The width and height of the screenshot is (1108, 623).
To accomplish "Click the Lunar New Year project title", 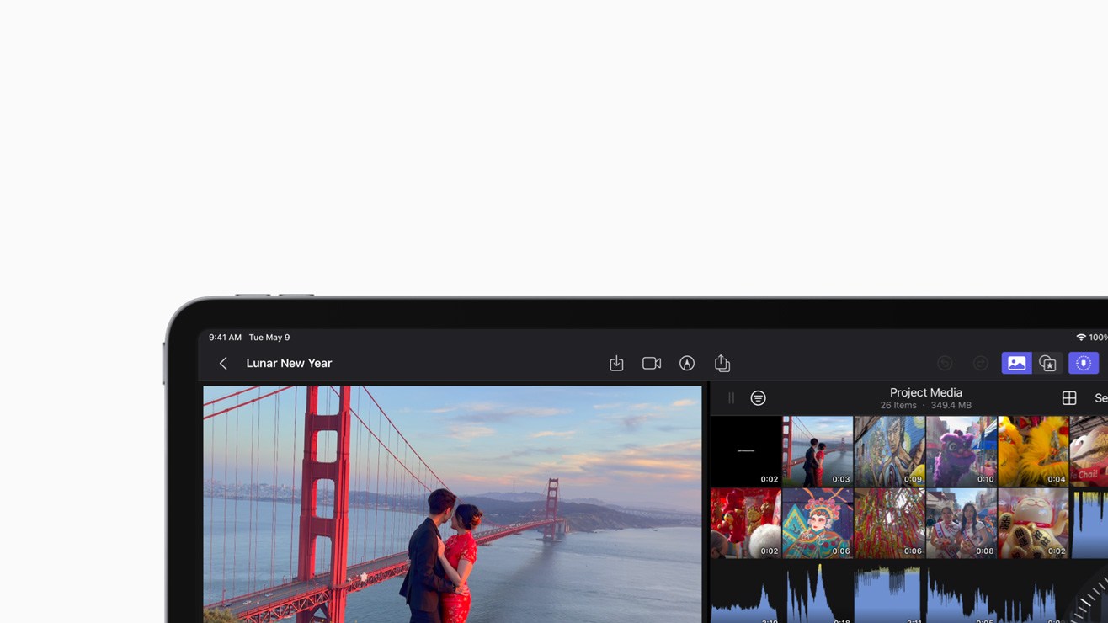I will click(x=289, y=364).
